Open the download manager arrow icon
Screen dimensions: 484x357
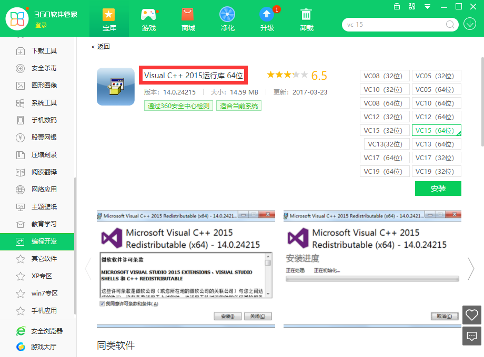(x=470, y=24)
